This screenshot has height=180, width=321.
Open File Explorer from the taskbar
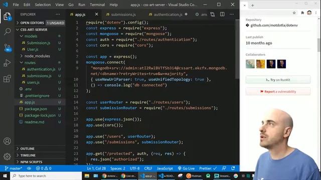(87, 175)
